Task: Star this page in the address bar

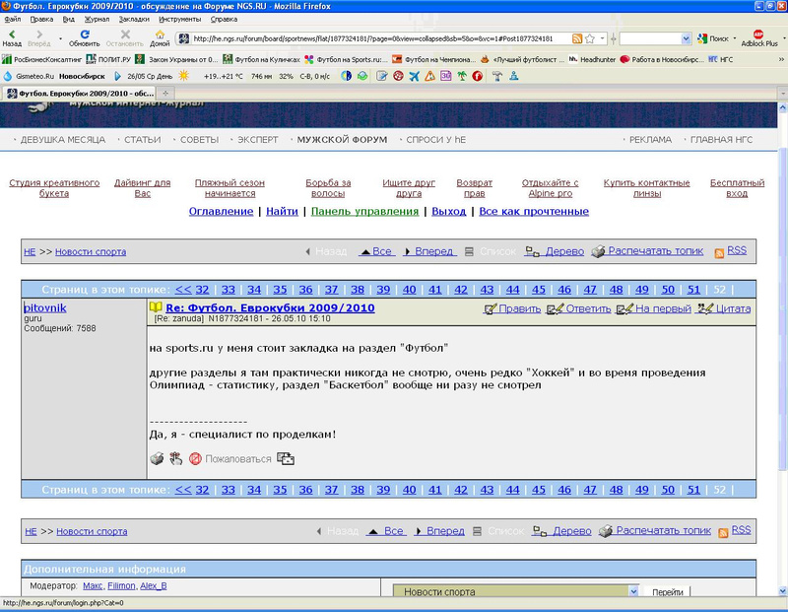Action: (x=589, y=39)
